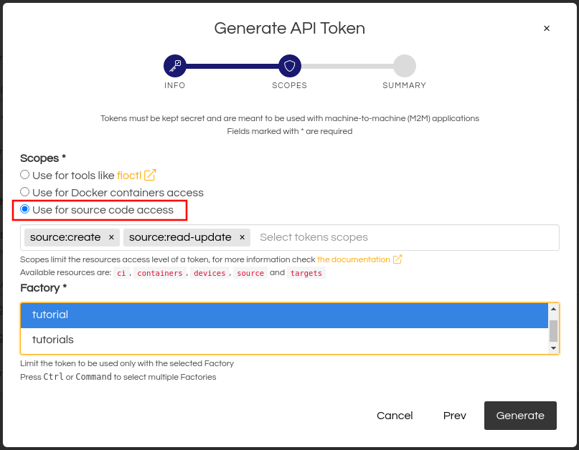Screen dimensions: 579x450
Task: Select Use for tools like fioctl radio
Action: (25, 175)
